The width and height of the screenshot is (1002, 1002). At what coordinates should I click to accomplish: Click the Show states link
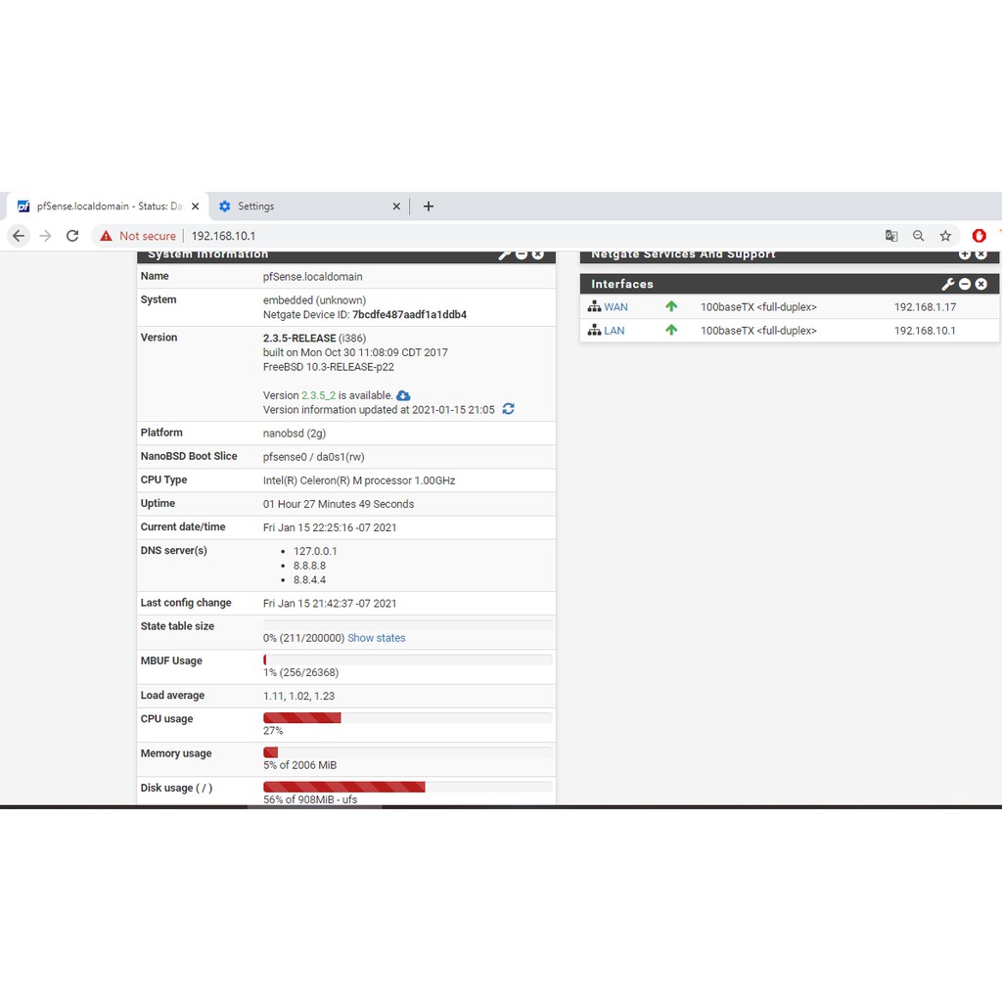376,638
